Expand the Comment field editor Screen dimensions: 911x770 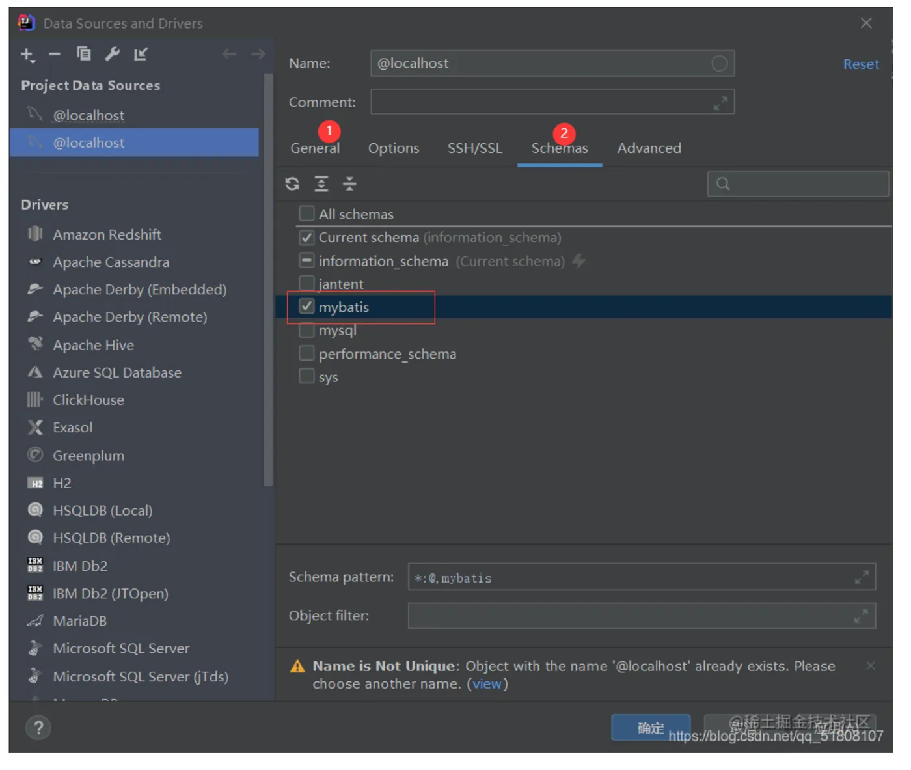(720, 103)
